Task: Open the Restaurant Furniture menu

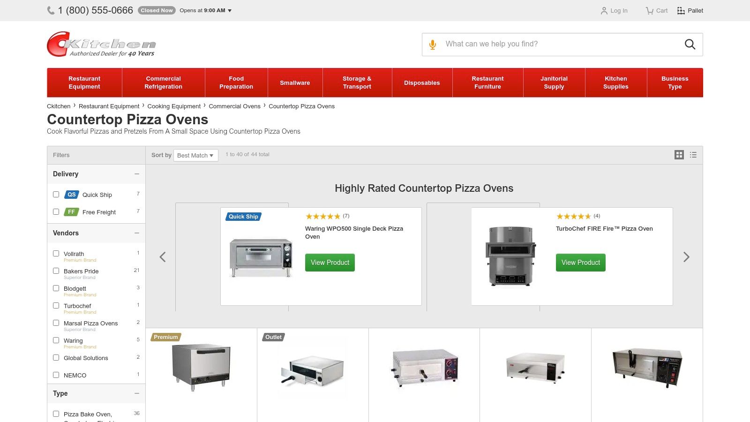Action: [x=487, y=83]
